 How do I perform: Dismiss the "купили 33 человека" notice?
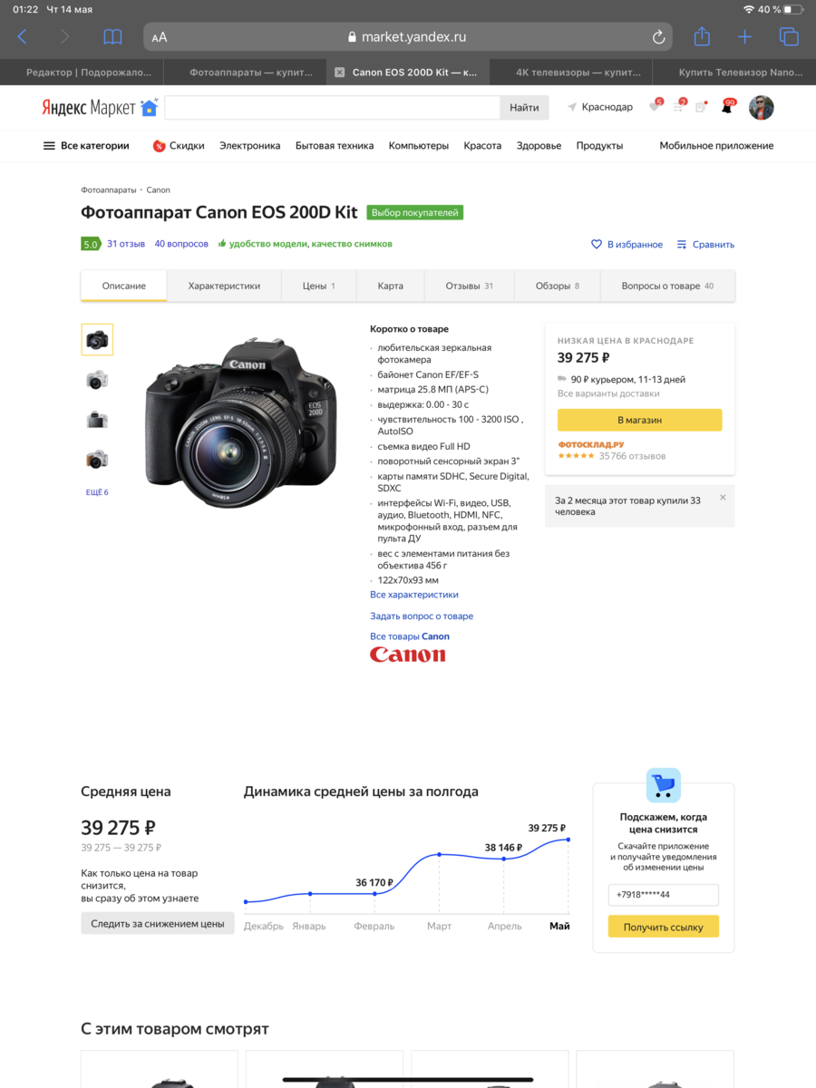coord(723,497)
